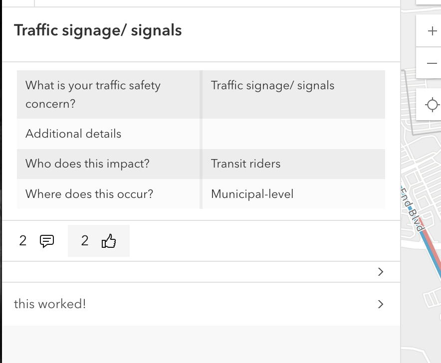Click the comment count number
This screenshot has height=363, width=441.
point(22,241)
